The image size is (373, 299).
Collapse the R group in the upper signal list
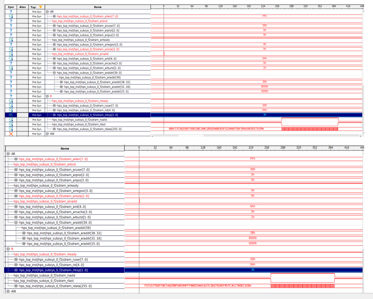pyautogui.click(x=47, y=96)
